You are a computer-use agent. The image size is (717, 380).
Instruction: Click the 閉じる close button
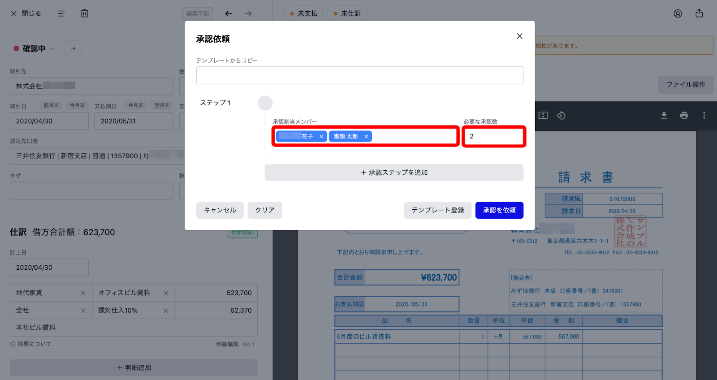tap(26, 13)
